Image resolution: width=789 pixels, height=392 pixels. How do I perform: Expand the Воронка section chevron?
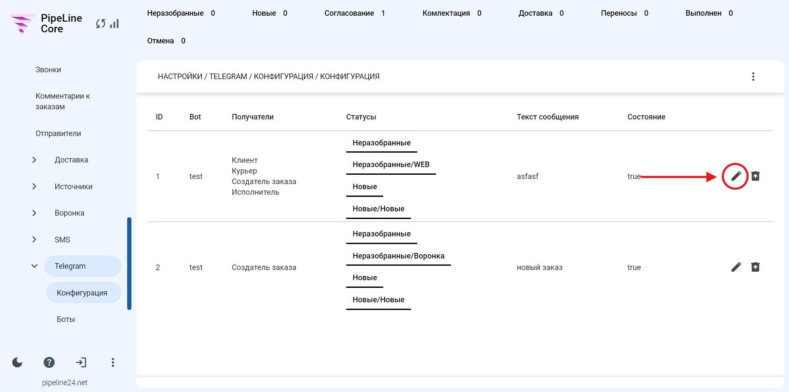coord(34,213)
